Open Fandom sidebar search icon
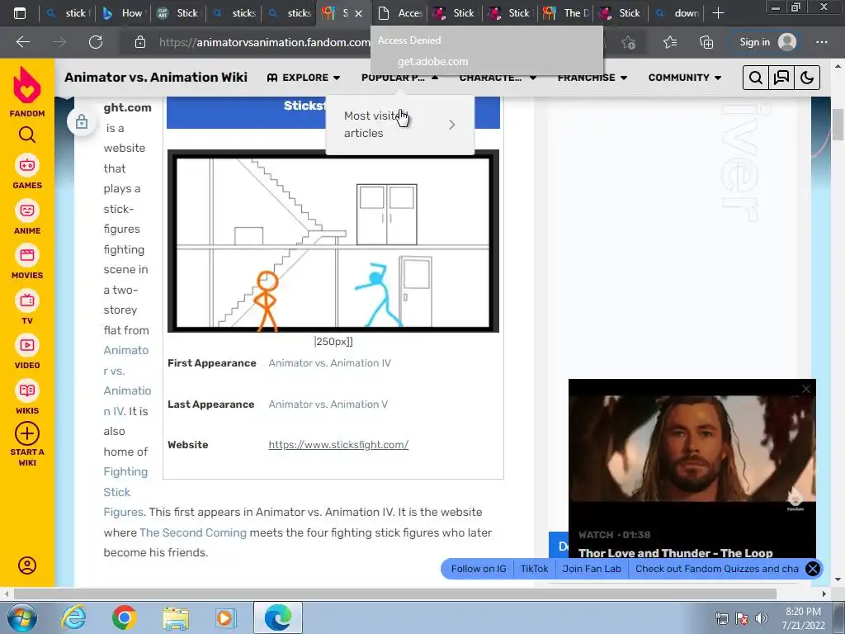The width and height of the screenshot is (845, 634). coord(27,135)
